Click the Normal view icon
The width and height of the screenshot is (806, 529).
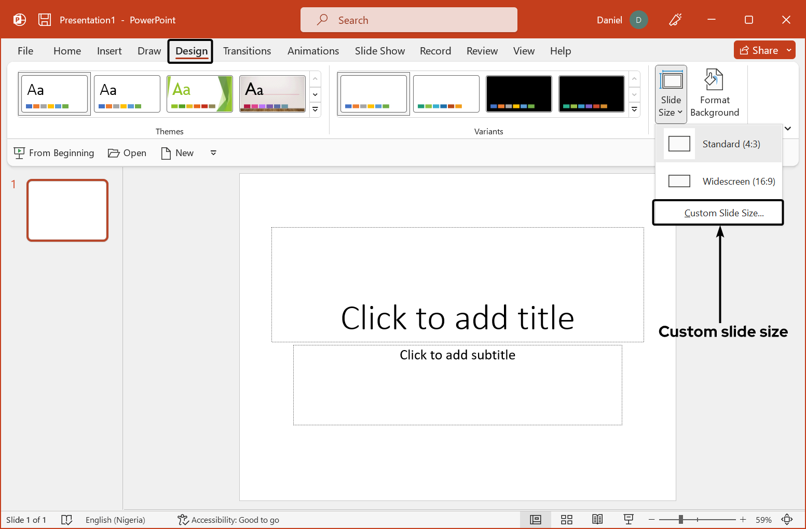pyautogui.click(x=535, y=520)
